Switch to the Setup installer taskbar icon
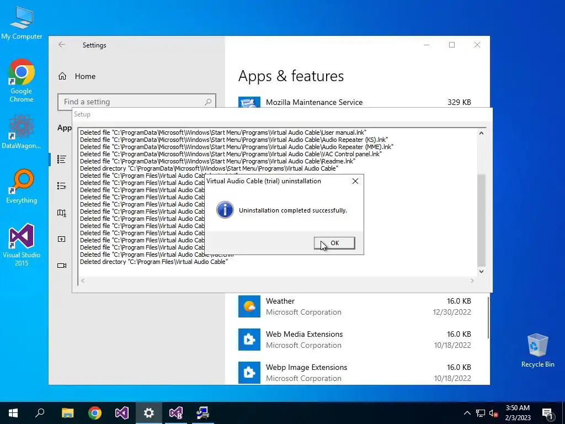 pyautogui.click(x=203, y=413)
